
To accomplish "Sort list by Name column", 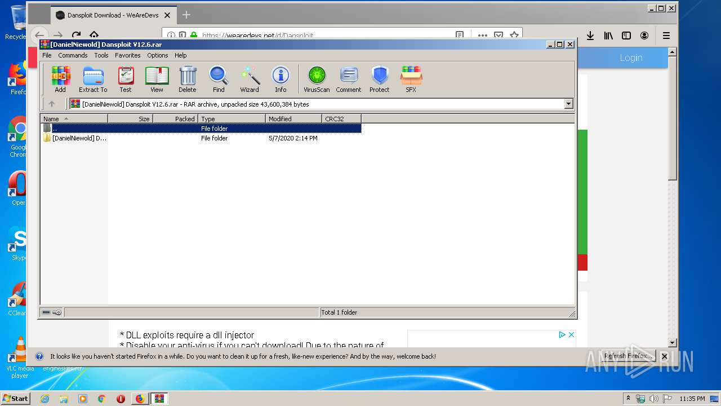I will (74, 119).
